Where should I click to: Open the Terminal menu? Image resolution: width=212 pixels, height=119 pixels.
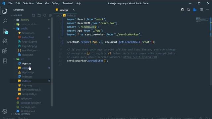[68, 3]
